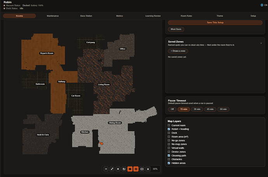Enable Device zones layer
The image size is (268, 177).
coord(169,152)
